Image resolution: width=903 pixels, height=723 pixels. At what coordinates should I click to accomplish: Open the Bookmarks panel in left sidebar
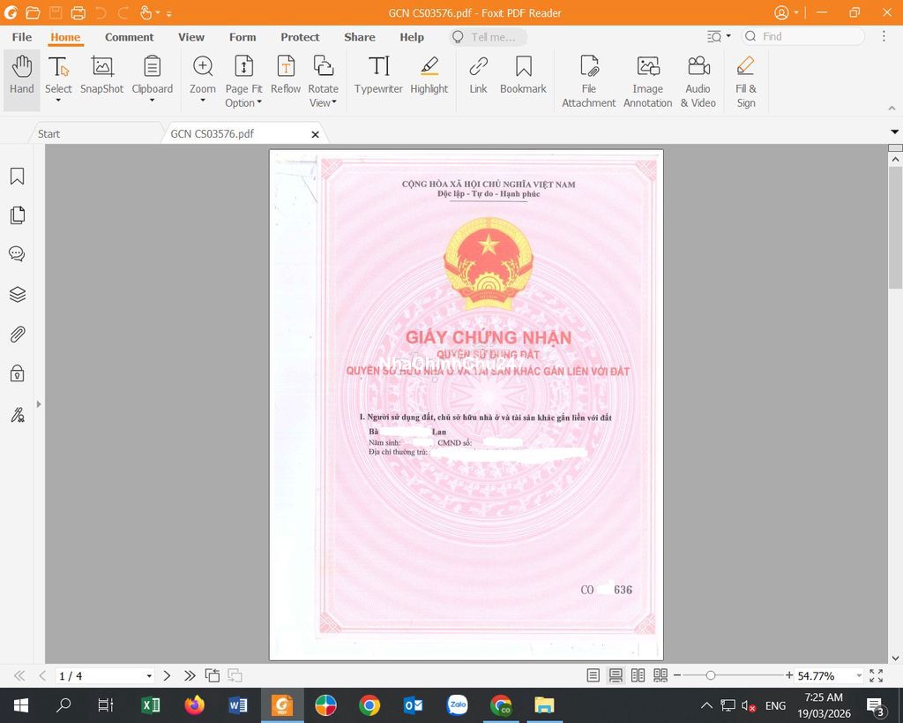pyautogui.click(x=17, y=177)
